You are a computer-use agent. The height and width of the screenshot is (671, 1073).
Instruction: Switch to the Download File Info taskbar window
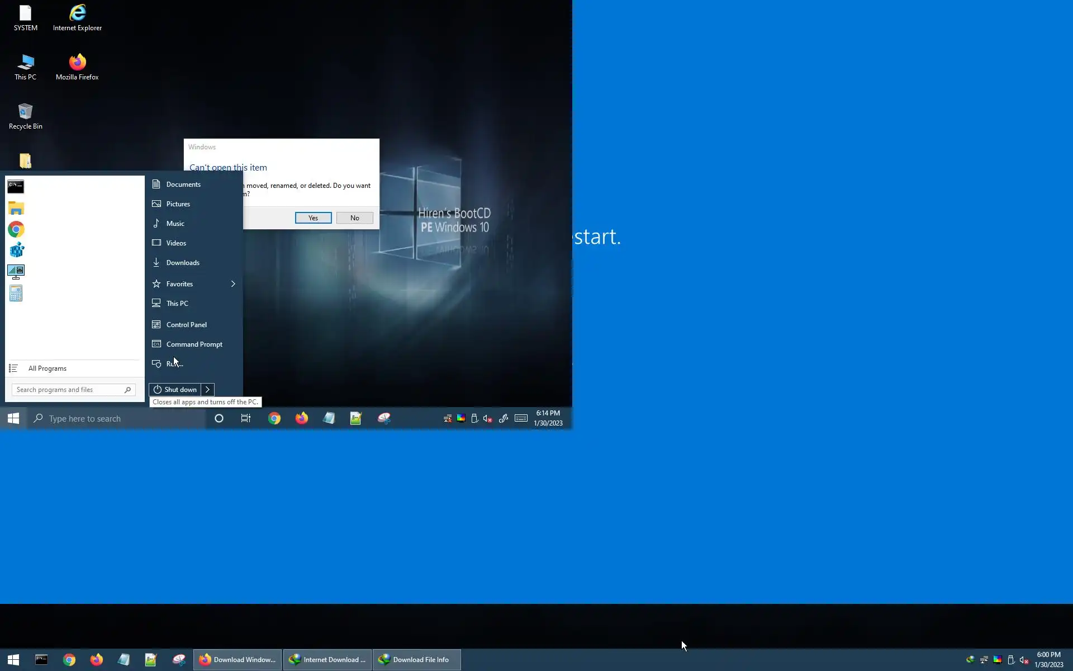coord(416,660)
